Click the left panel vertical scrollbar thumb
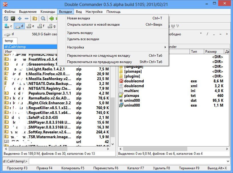Viewport: 233px width, 173px height. point(113,117)
